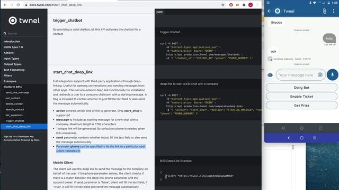Screen dimensions: 339x190
Task: Click the hola chat bubble
Action: [329, 39]
